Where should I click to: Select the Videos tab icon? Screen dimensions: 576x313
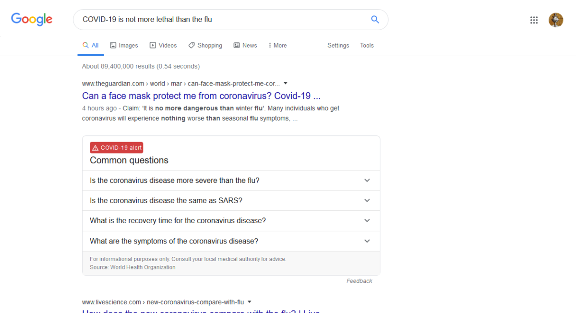click(153, 45)
